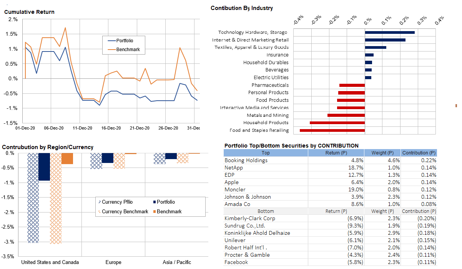The width and height of the screenshot is (462, 269).
Task: Click the Personal Products label
Action: (268, 93)
